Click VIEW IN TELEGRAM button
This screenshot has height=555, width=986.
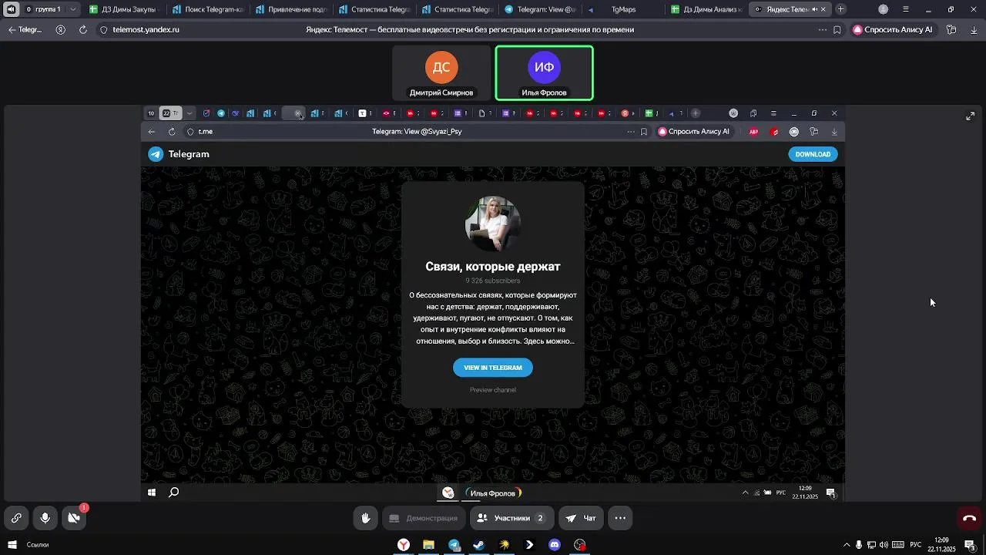tap(493, 368)
